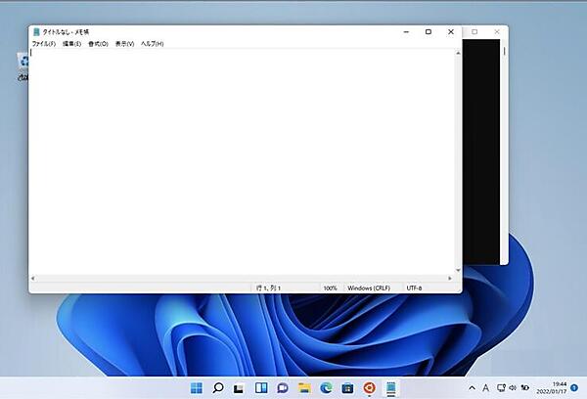This screenshot has width=587, height=399.
Task: Open Microsoft Store taskbar icon
Action: click(x=347, y=388)
